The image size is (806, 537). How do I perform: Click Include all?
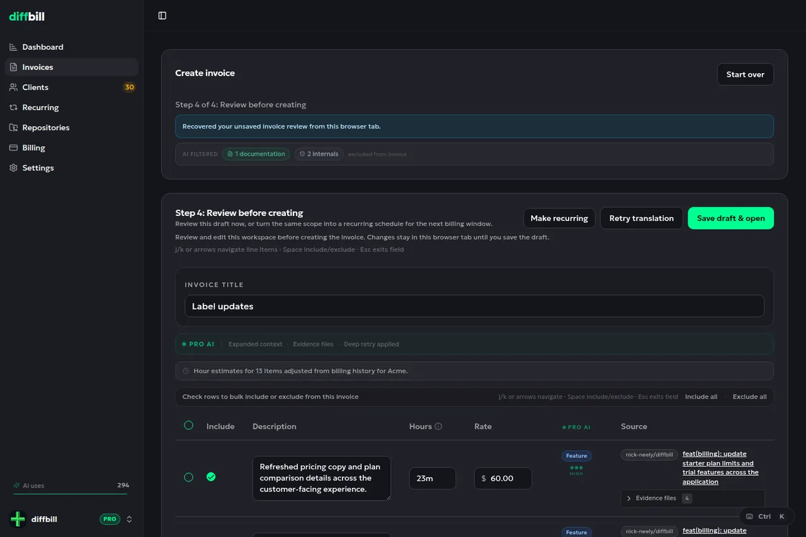click(x=701, y=397)
